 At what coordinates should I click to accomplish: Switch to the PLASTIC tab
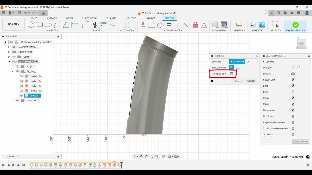[x=112, y=18]
